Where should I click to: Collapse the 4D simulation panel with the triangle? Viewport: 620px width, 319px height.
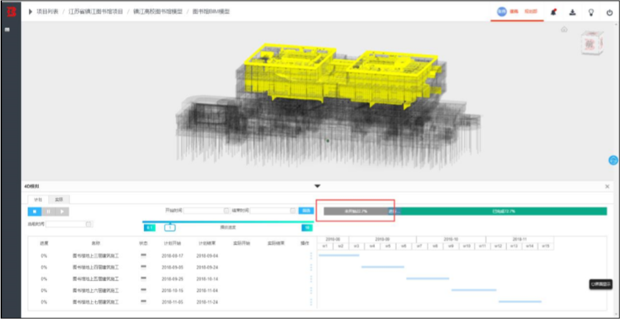pyautogui.click(x=317, y=186)
